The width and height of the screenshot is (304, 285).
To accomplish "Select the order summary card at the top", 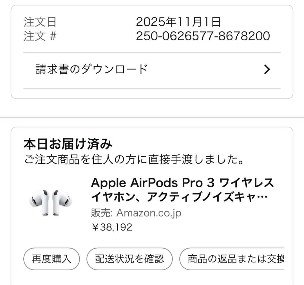I will (152, 52).
